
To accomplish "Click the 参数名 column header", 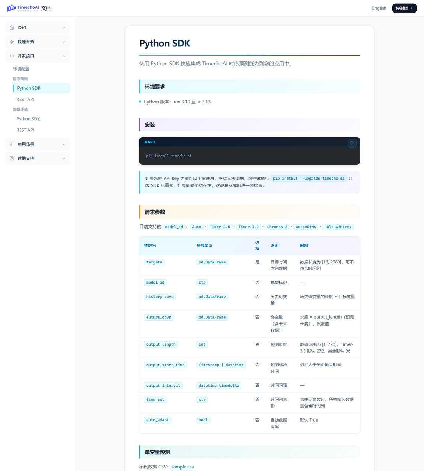I will click(x=150, y=245).
